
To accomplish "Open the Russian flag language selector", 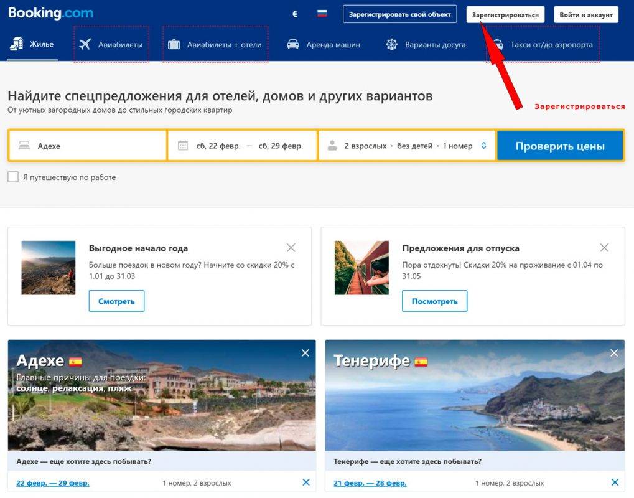I will pos(322,14).
